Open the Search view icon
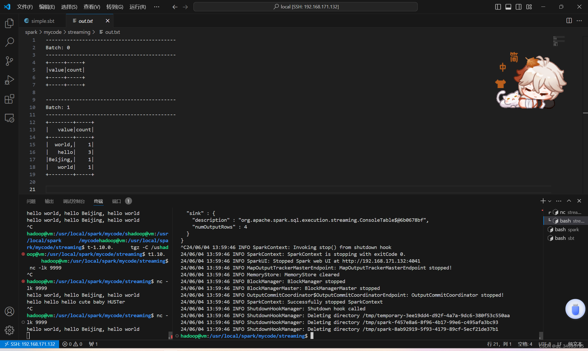The height and width of the screenshot is (351, 588). [9, 42]
